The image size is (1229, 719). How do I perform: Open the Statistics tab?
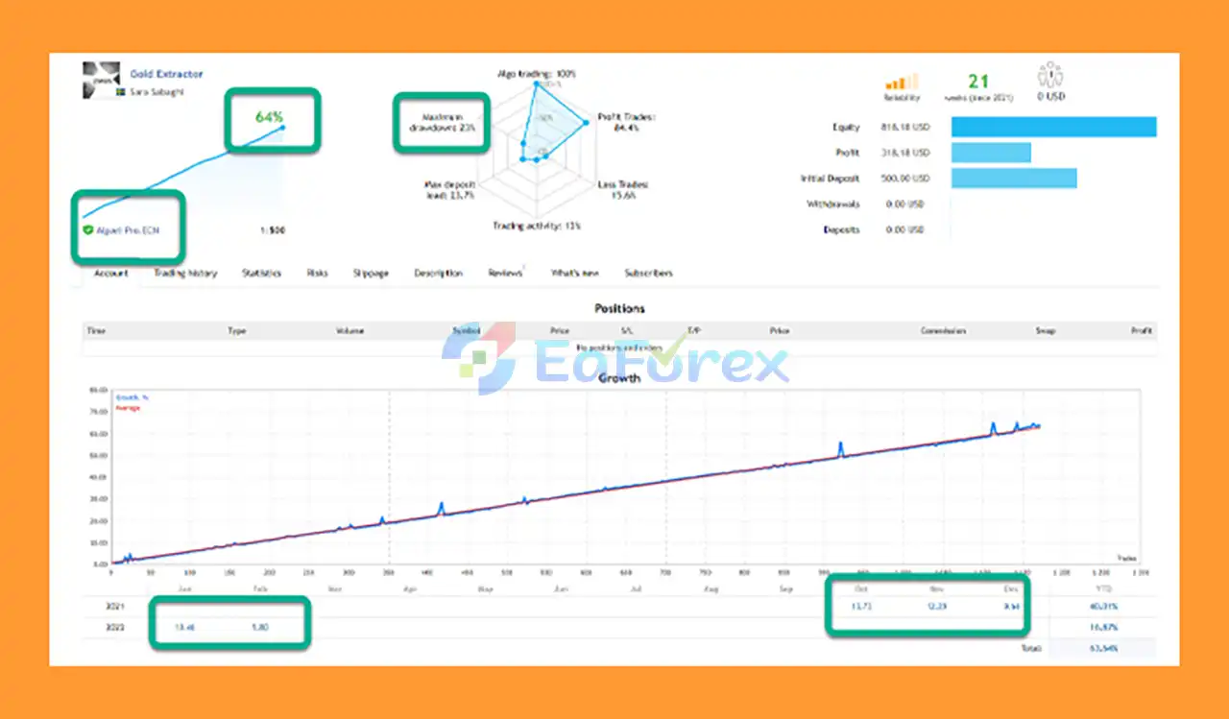click(x=260, y=273)
